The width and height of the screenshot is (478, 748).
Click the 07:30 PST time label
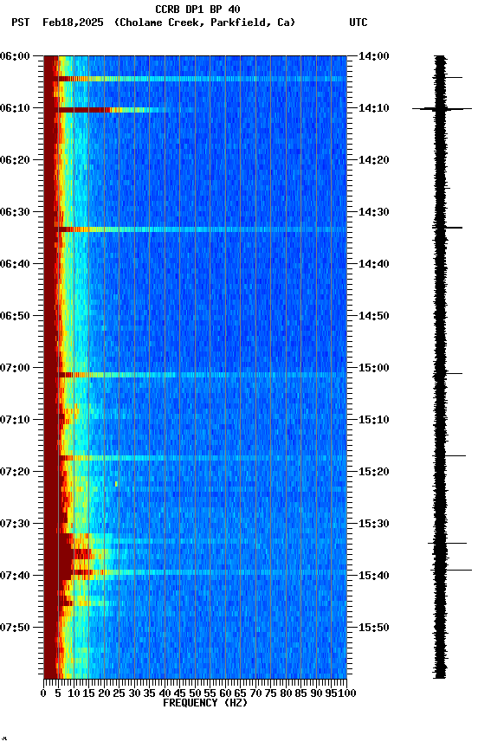(15, 524)
